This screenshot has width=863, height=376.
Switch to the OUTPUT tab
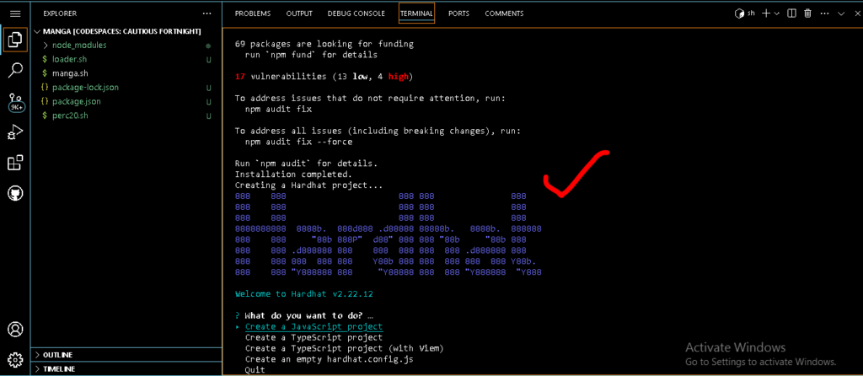(x=299, y=13)
